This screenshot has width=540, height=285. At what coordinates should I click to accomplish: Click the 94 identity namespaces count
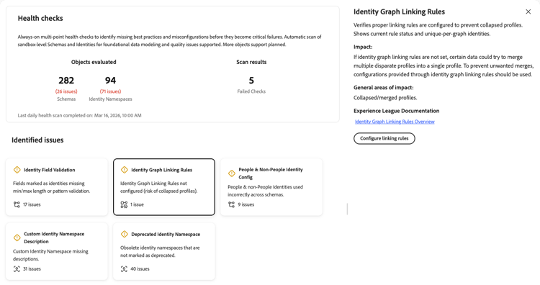(x=110, y=81)
